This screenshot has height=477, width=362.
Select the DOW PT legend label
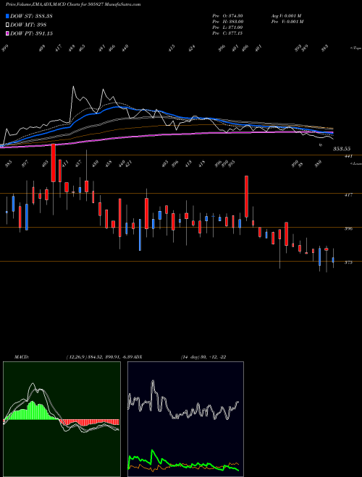31,33
